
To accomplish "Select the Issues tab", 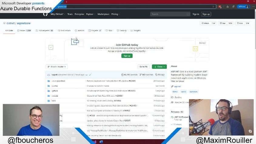I will pyautogui.click(x=24, y=31).
